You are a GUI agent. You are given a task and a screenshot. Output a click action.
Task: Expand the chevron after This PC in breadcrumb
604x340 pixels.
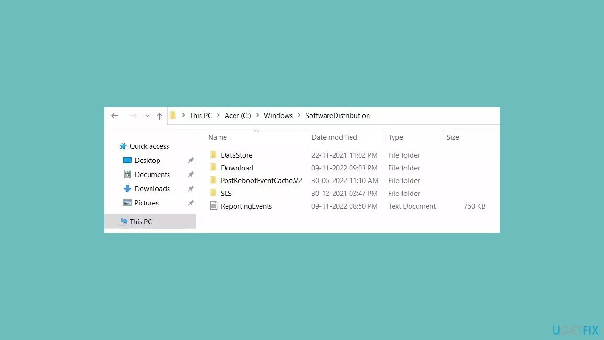click(218, 115)
